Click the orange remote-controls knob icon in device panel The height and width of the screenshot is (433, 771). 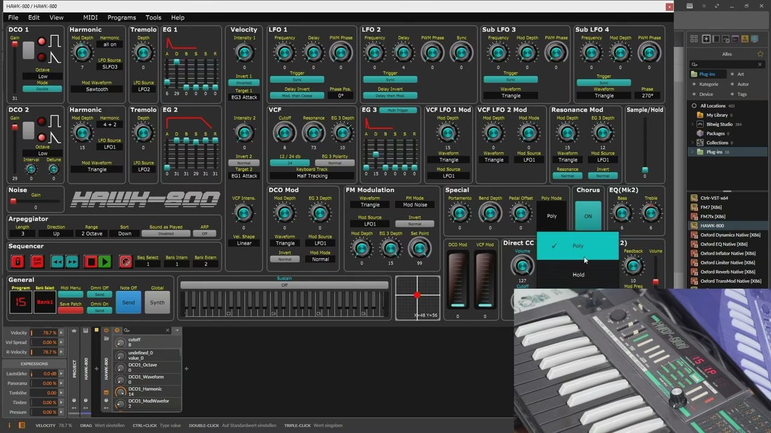(117, 330)
